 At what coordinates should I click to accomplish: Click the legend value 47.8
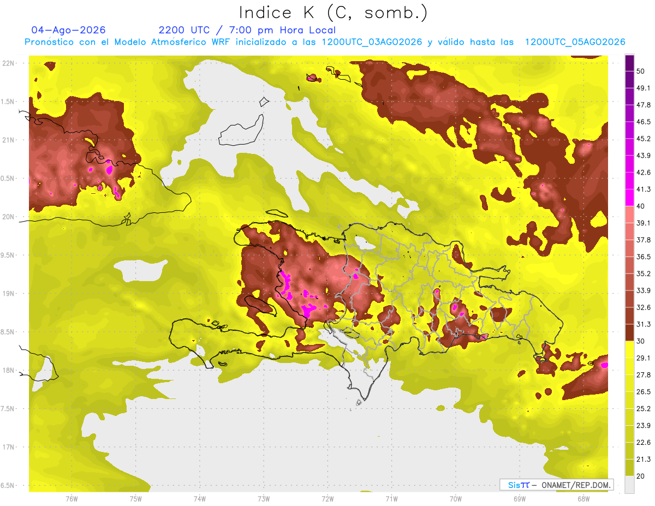pos(644,105)
